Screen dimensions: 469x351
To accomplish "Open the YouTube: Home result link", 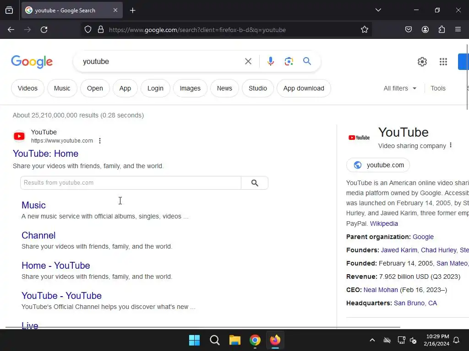I will click(45, 154).
